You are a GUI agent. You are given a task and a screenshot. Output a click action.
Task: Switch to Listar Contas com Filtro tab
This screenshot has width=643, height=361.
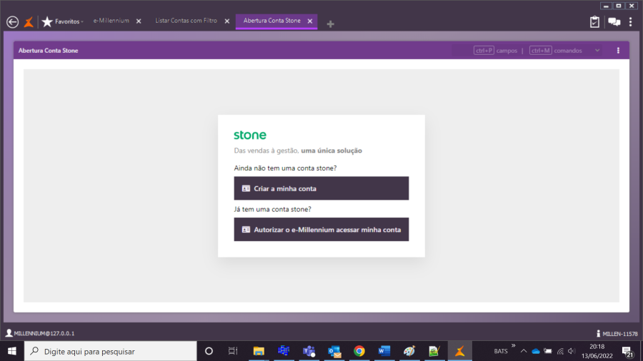click(x=186, y=21)
